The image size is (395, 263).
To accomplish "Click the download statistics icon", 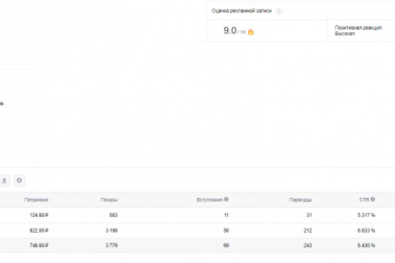I will click(x=4, y=180).
